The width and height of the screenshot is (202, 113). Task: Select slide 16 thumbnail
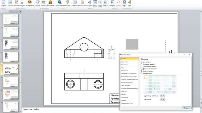tap(11, 82)
